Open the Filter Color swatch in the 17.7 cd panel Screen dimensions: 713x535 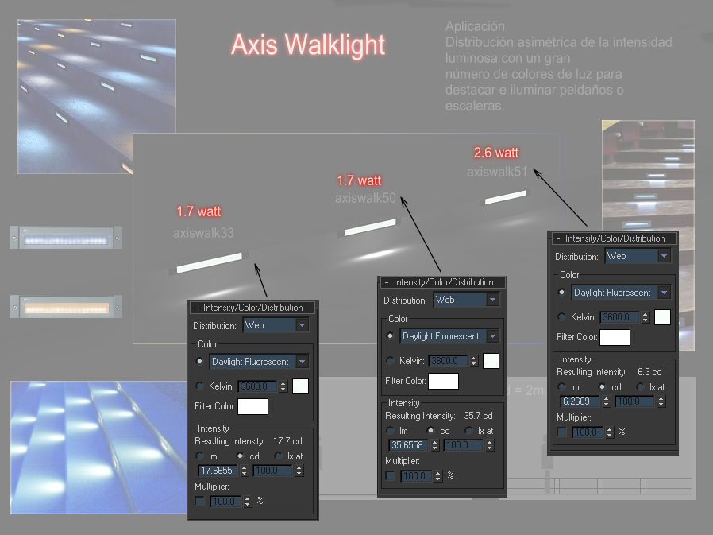pyautogui.click(x=252, y=406)
